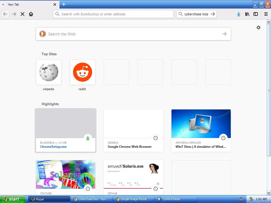
Task: Stop page loading with the X button
Action: 22,14
